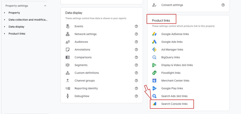Open help for Annotations
Image resolution: width=241 pixels, height=114 pixels.
click(x=136, y=49)
